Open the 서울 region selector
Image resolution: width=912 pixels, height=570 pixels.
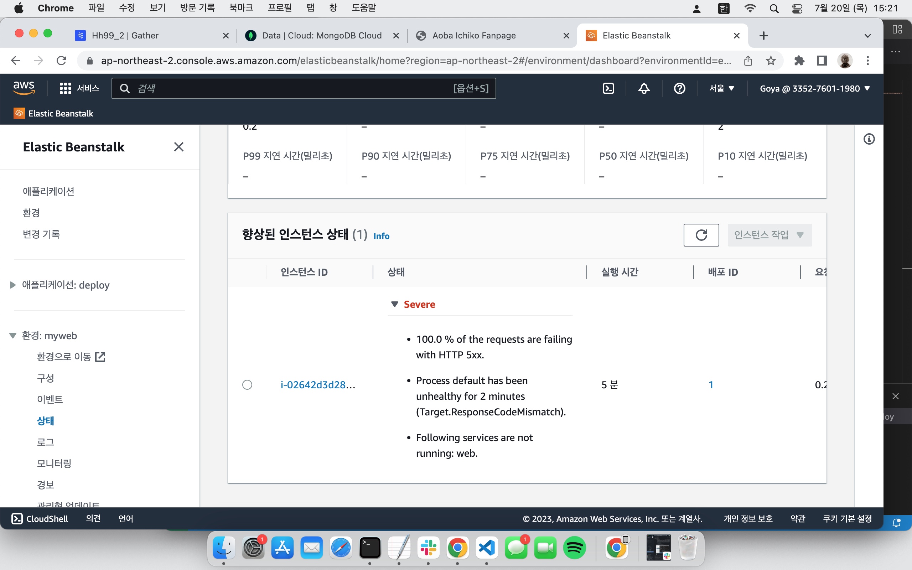(722, 88)
